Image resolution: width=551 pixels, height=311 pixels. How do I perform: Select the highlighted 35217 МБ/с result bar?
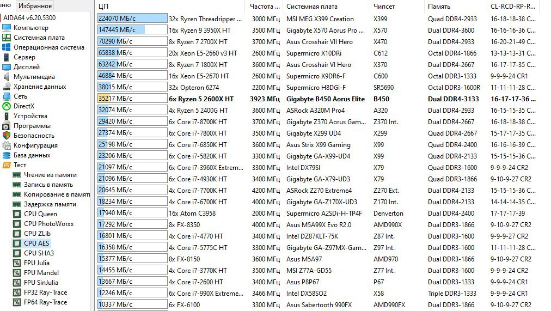[132, 99]
